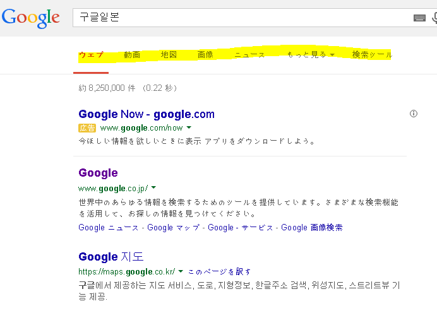Switch to the 動画 tab
Image resolution: width=437 pixels, height=318 pixels.
[x=132, y=55]
